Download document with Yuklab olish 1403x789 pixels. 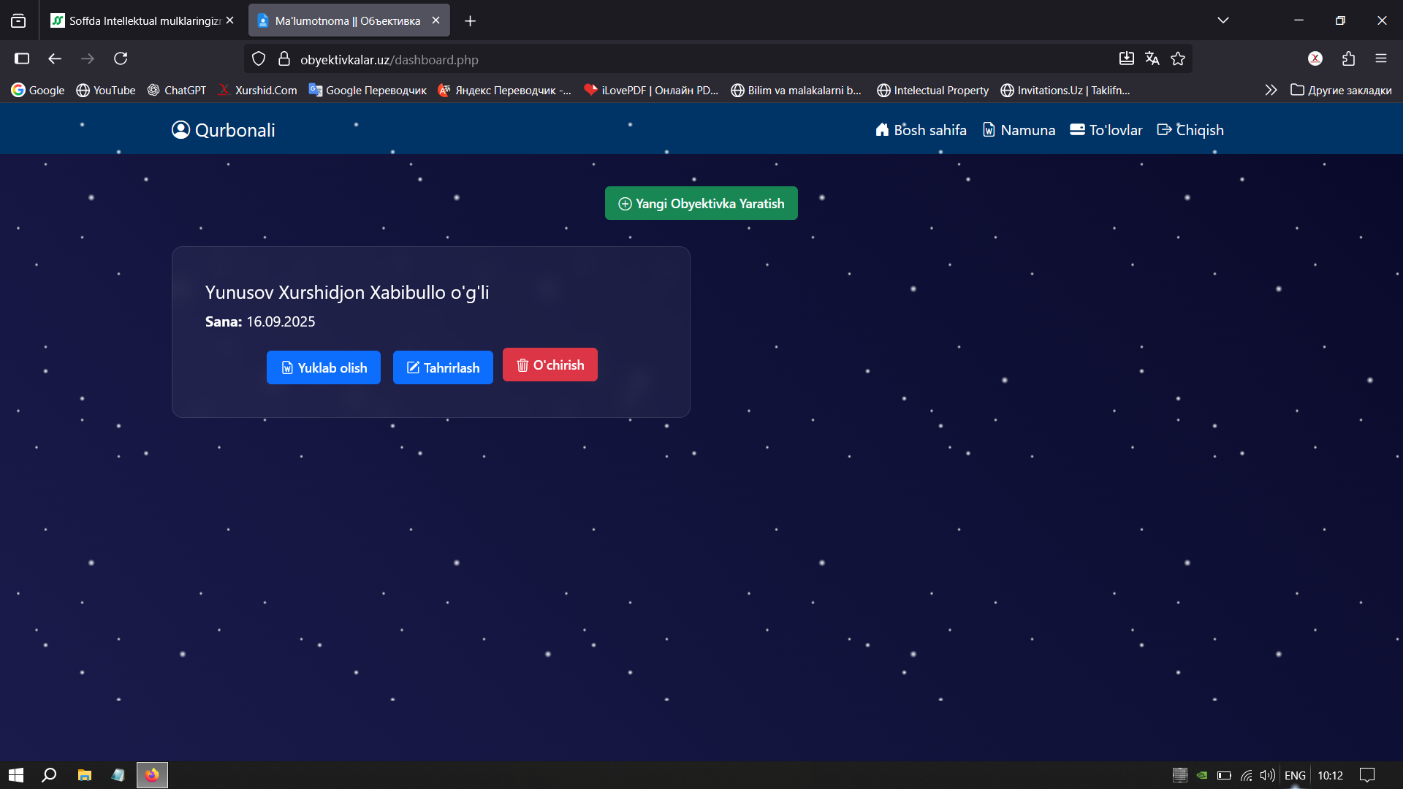pos(324,367)
